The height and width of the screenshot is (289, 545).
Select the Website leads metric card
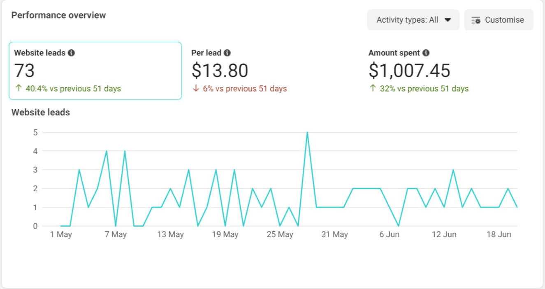(x=95, y=71)
